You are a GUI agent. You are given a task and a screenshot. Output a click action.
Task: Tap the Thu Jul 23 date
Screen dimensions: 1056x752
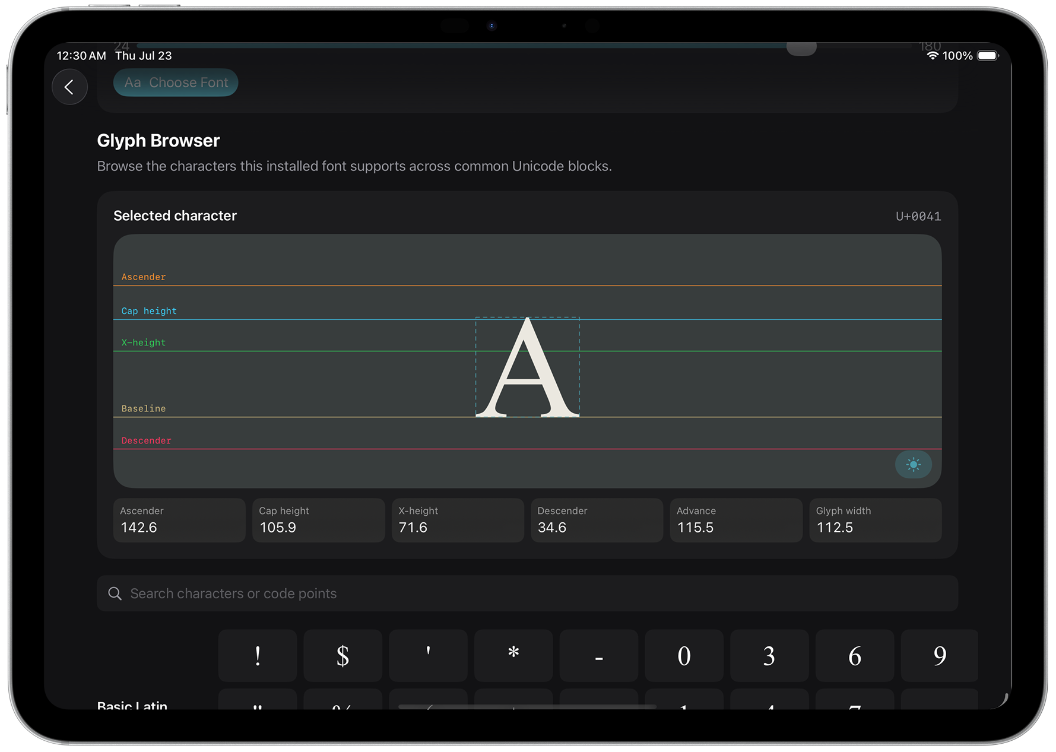click(x=144, y=56)
